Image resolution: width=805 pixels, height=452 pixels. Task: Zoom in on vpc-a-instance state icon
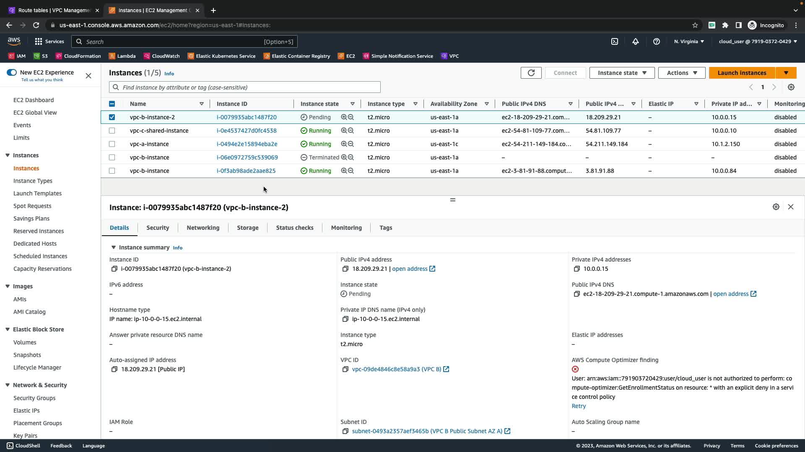point(344,144)
